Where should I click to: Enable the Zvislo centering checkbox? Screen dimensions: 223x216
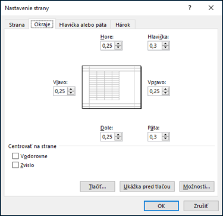tap(15, 165)
